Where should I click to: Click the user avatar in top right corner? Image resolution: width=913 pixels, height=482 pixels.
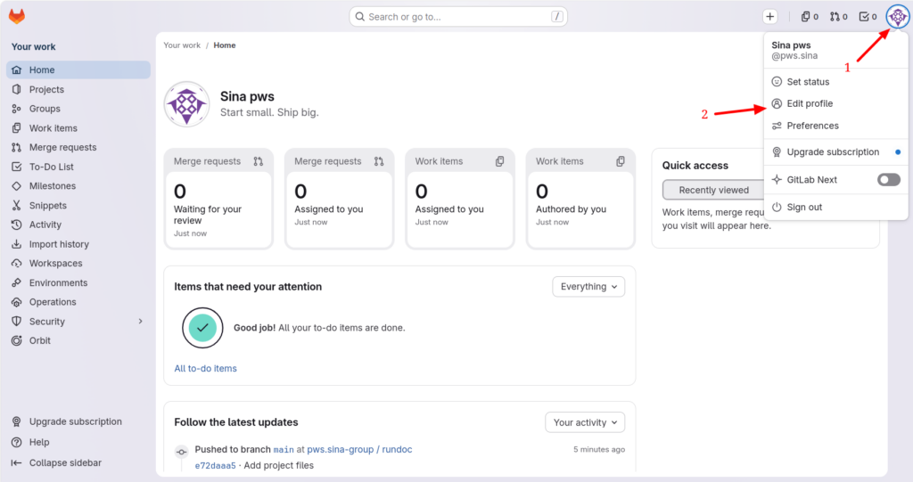(x=897, y=17)
